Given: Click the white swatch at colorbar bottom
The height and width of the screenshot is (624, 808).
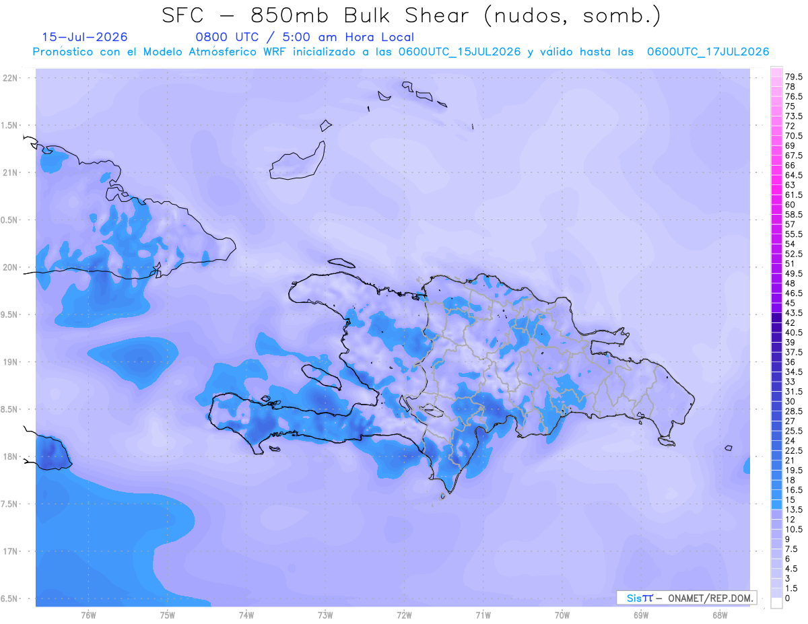Looking at the screenshot, I should [776, 603].
